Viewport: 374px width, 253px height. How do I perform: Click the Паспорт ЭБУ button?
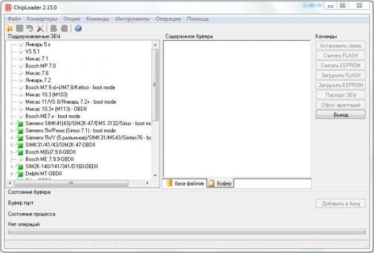pos(341,95)
